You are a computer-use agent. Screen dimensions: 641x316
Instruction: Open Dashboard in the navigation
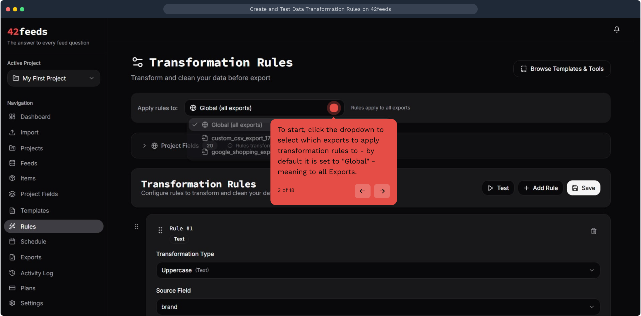[35, 117]
